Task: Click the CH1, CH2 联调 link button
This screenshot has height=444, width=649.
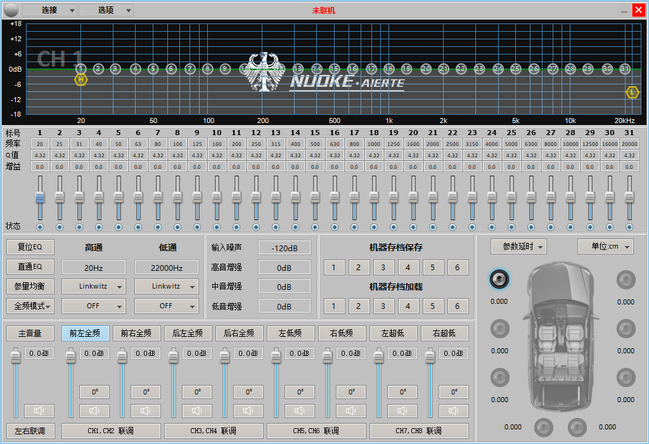Action: click(x=111, y=431)
